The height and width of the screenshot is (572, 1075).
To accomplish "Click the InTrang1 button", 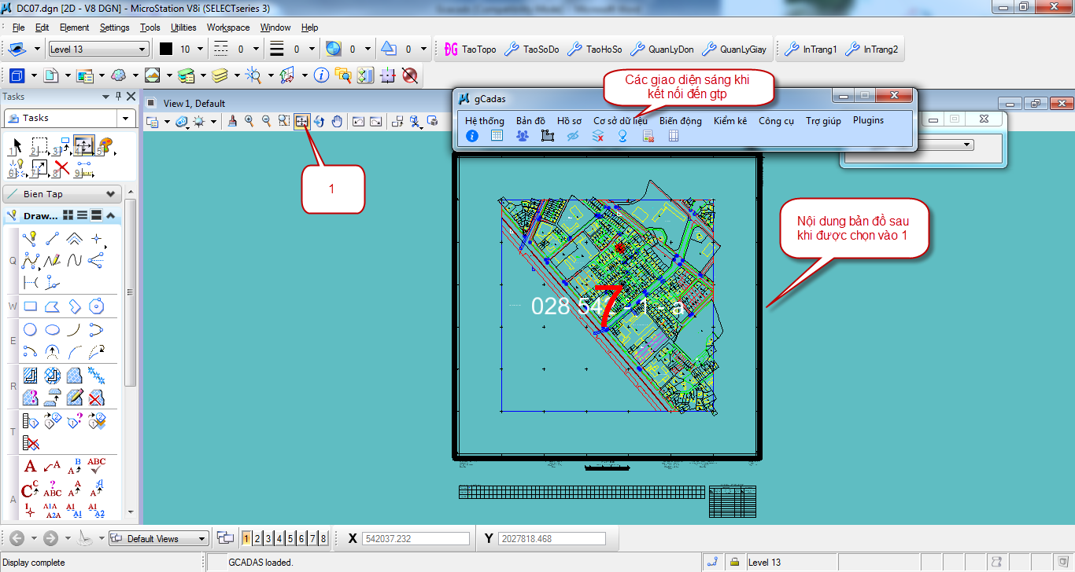I will click(x=811, y=49).
